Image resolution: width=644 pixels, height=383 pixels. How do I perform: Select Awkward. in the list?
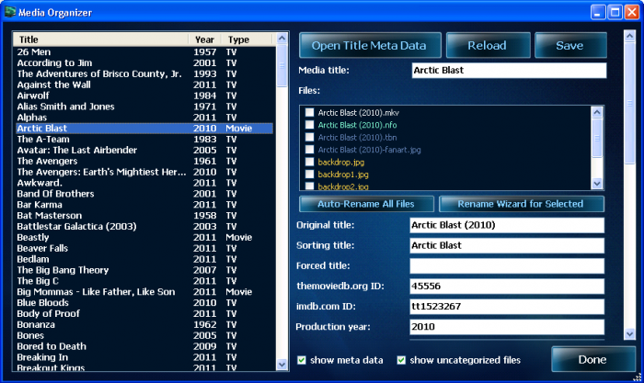[x=144, y=183]
